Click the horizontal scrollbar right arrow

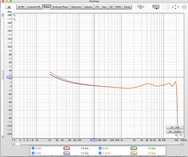pos(182,144)
